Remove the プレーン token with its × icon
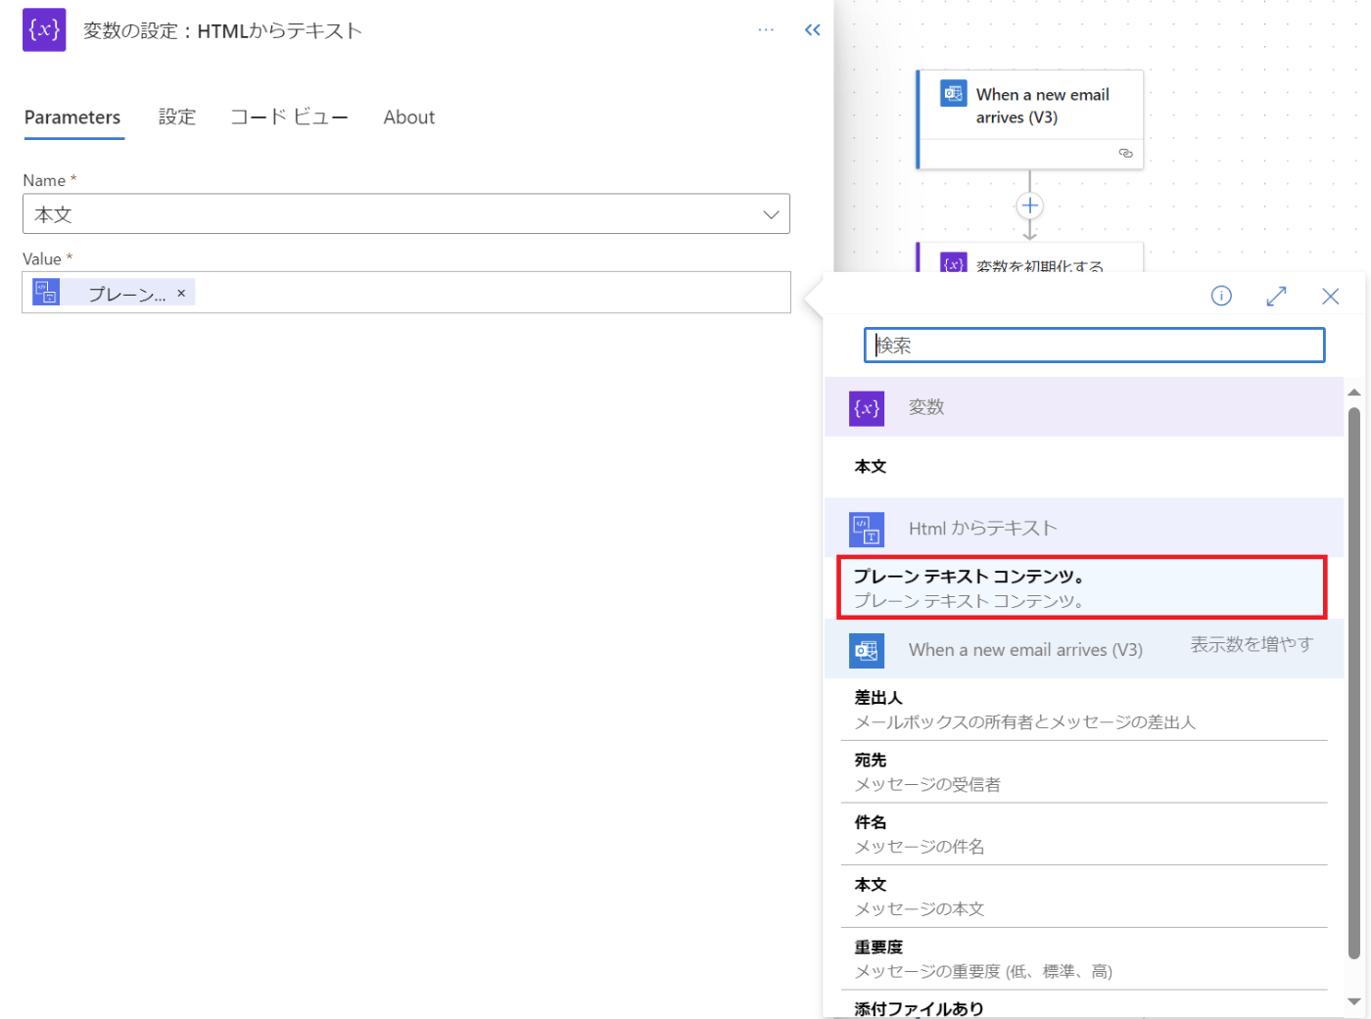The image size is (1371, 1019). [x=181, y=292]
